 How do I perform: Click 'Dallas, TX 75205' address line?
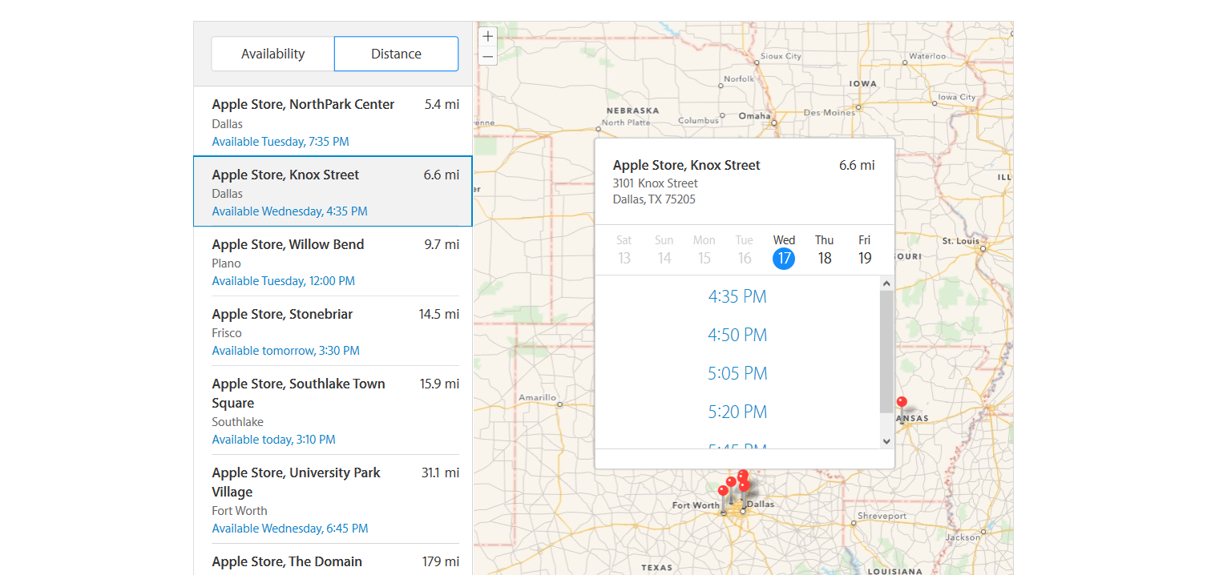click(654, 199)
